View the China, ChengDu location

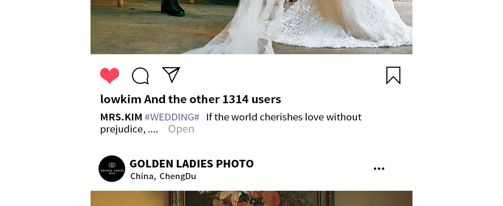(x=163, y=176)
